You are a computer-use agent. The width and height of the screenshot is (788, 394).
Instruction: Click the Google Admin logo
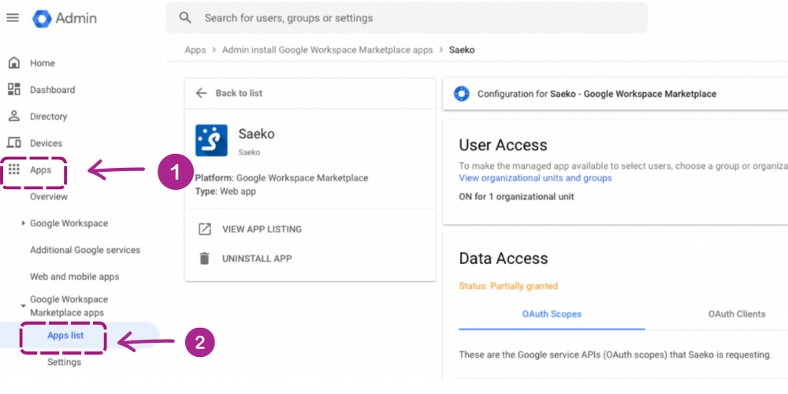click(65, 19)
